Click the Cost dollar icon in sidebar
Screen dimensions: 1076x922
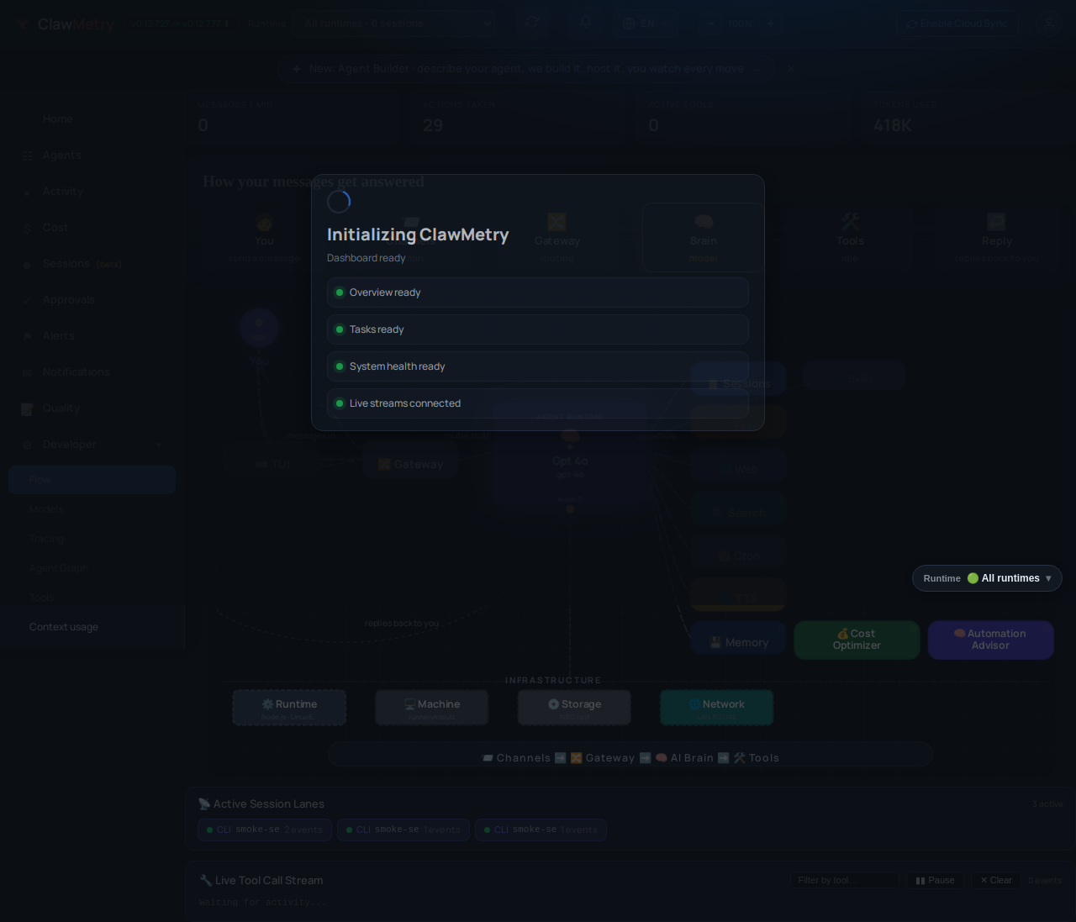27,228
